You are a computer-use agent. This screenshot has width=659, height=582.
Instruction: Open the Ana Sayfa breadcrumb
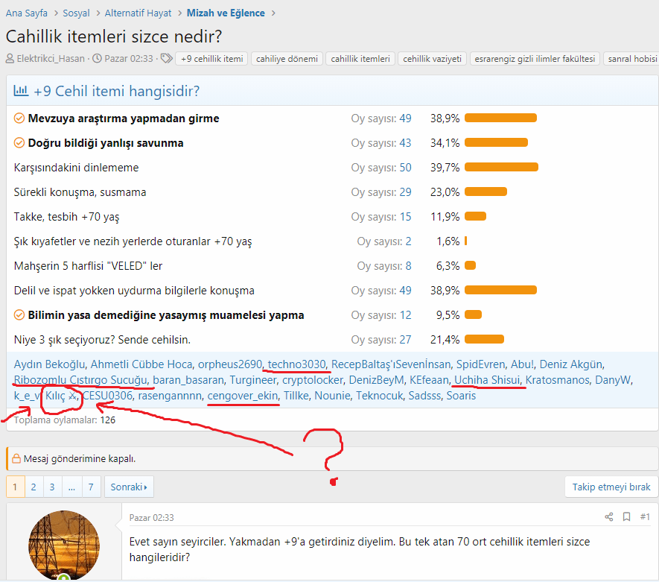pos(27,13)
